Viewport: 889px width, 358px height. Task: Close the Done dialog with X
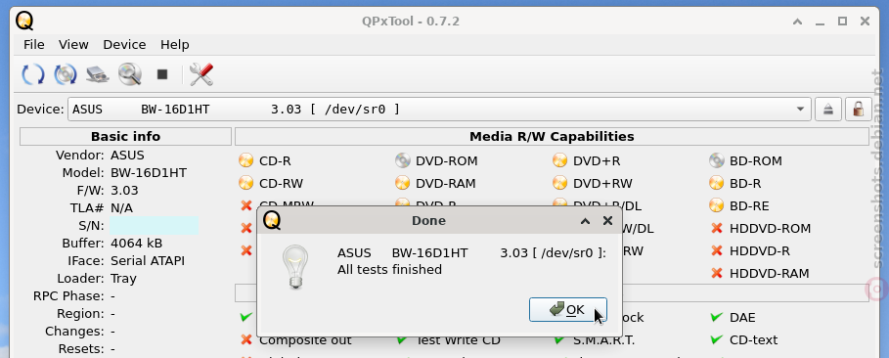coord(607,221)
